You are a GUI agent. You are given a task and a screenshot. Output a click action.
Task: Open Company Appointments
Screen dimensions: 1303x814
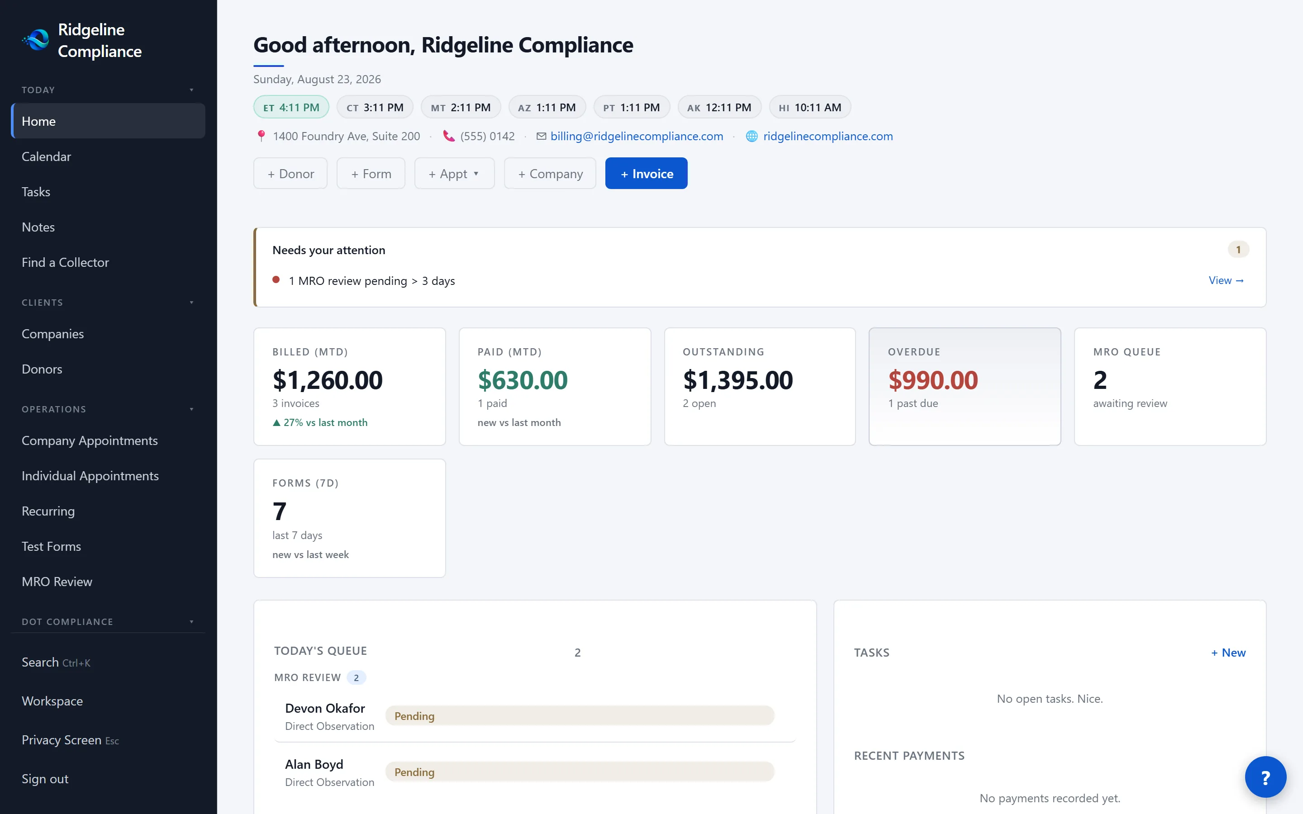coord(108,440)
